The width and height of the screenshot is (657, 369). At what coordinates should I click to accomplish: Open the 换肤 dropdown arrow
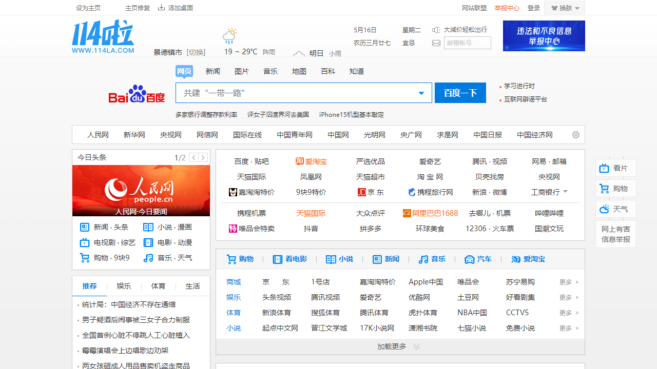577,8
